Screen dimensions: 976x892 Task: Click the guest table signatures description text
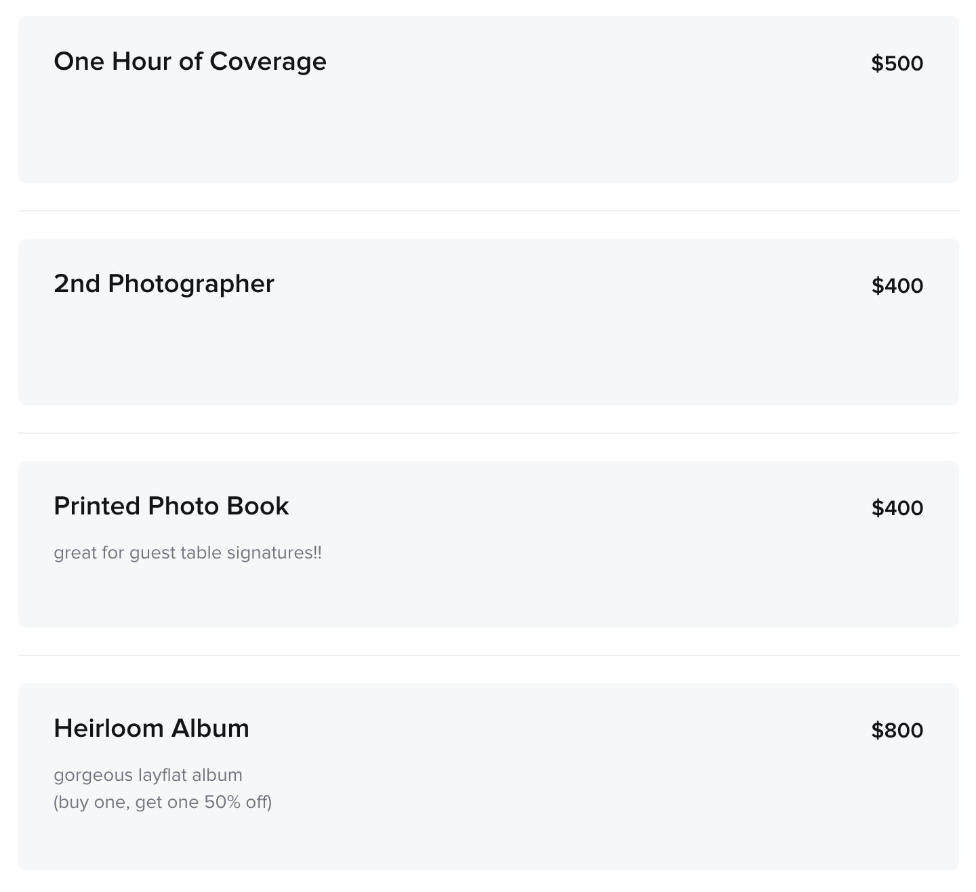click(x=188, y=553)
